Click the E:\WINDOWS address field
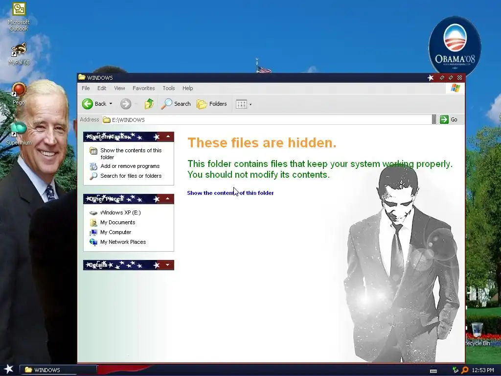The height and width of the screenshot is (376, 501). [x=267, y=120]
